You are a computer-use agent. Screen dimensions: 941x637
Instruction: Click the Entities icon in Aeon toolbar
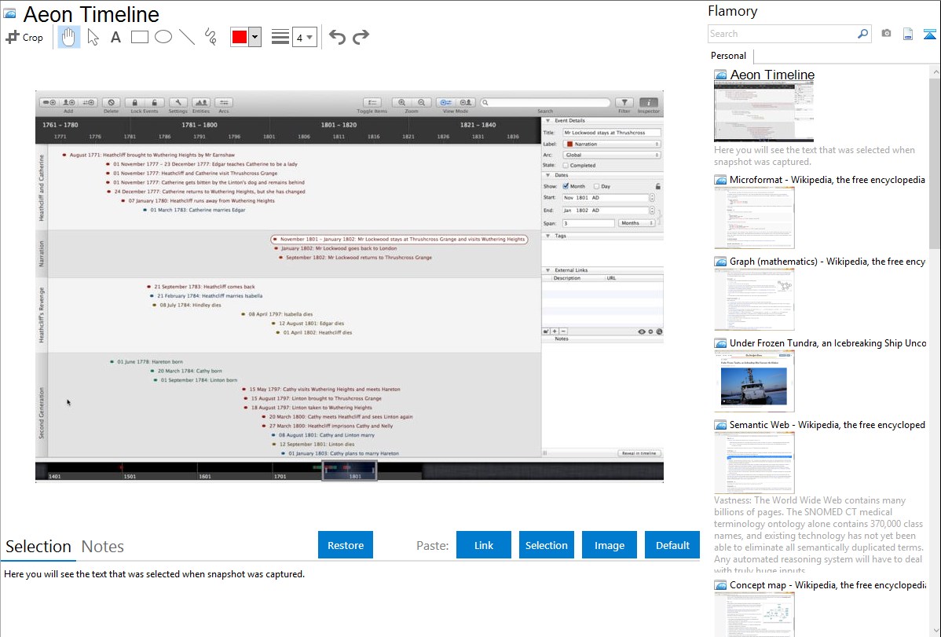click(201, 103)
